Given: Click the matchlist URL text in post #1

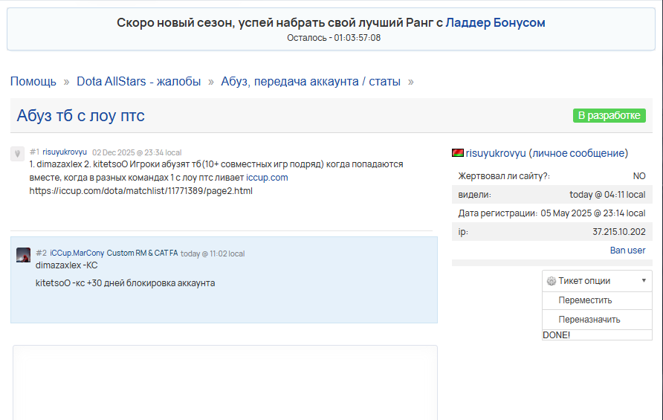Looking at the screenshot, I should (x=140, y=191).
